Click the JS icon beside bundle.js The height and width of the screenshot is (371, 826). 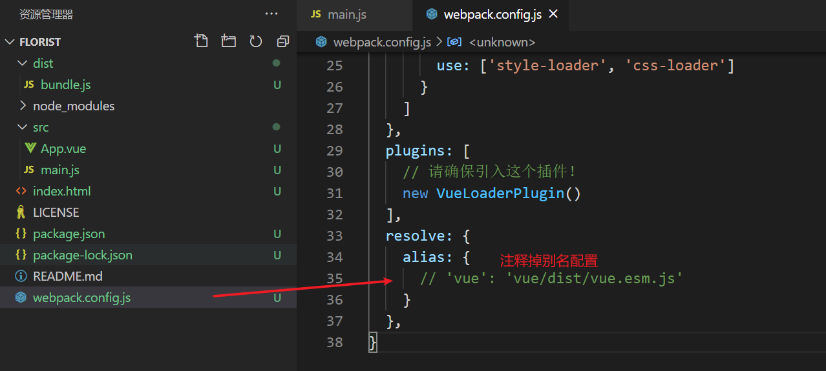coord(28,85)
